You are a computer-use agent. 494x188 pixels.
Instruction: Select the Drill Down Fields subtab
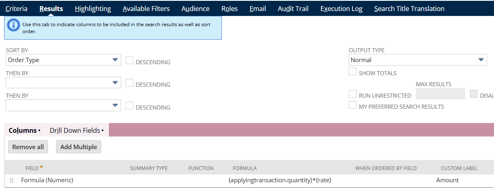[77, 130]
